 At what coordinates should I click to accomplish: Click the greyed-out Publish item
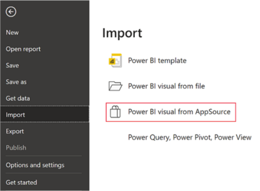click(16, 148)
